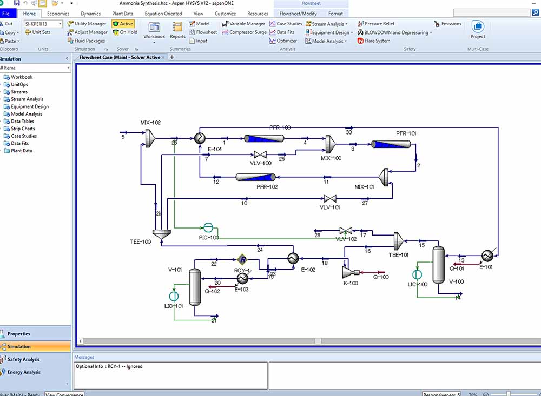Click the ribbon search field
541x396 pixels.
coord(491,13)
